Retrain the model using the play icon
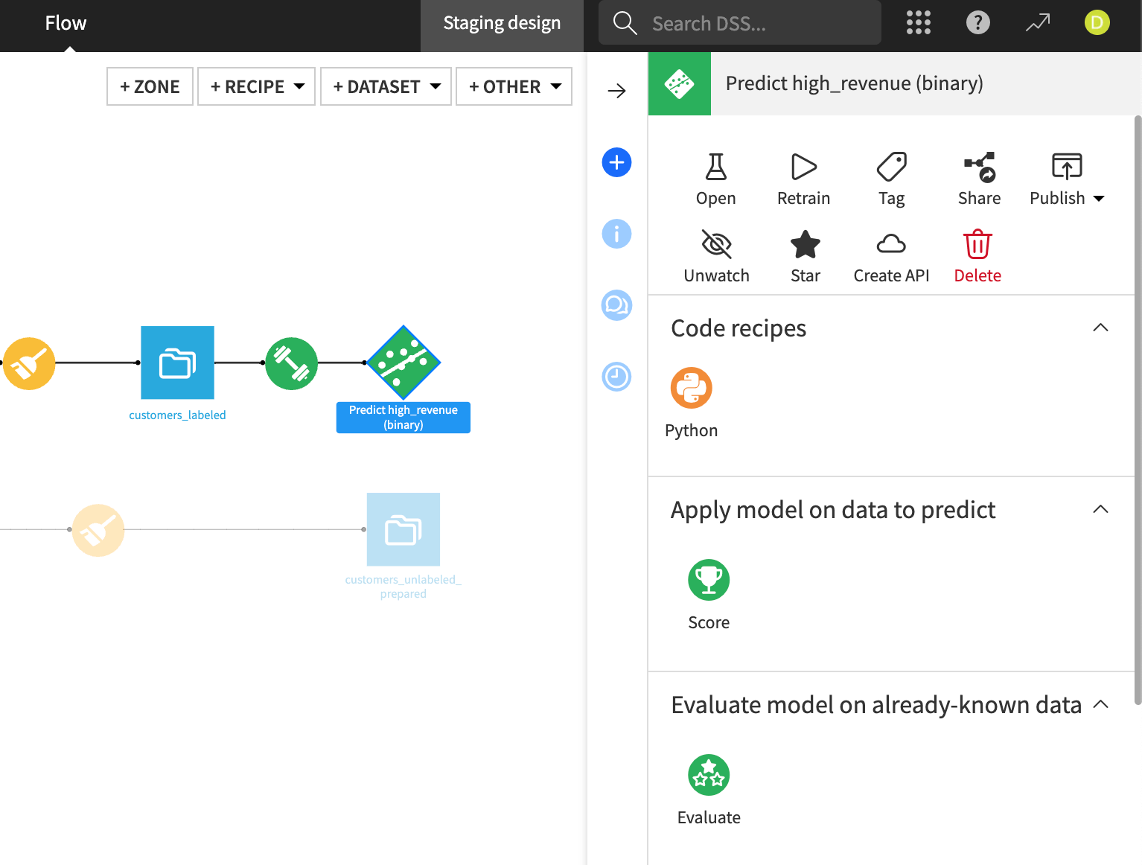This screenshot has width=1142, height=865. click(803, 179)
